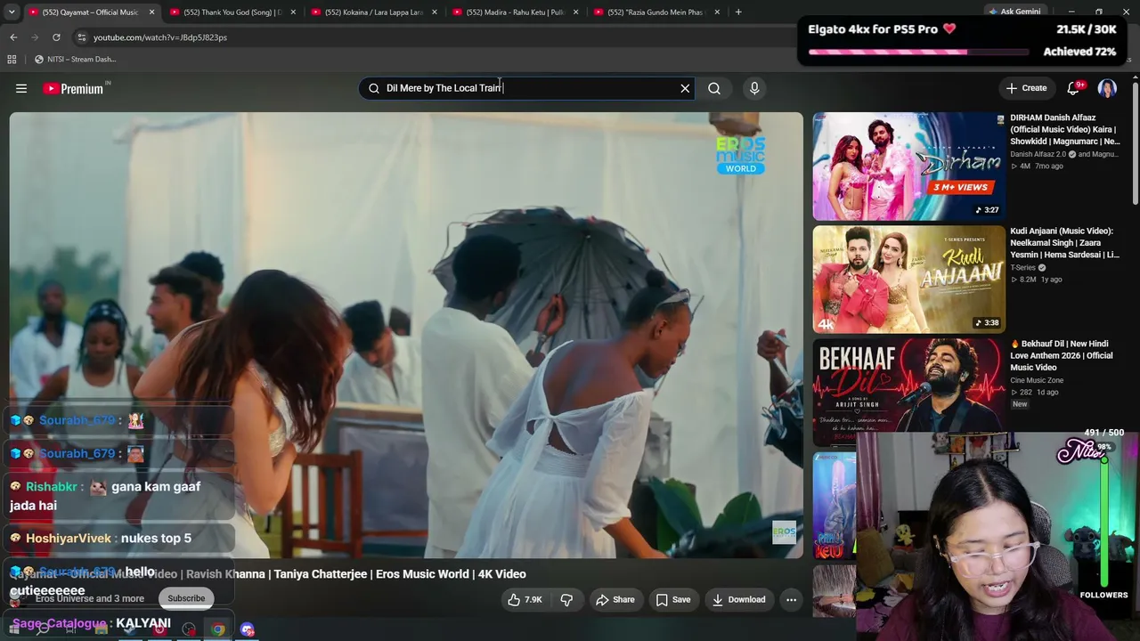The width and height of the screenshot is (1140, 641).
Task: Open the DIRHAM Danish Alfaaz video thumbnail
Action: [908, 166]
